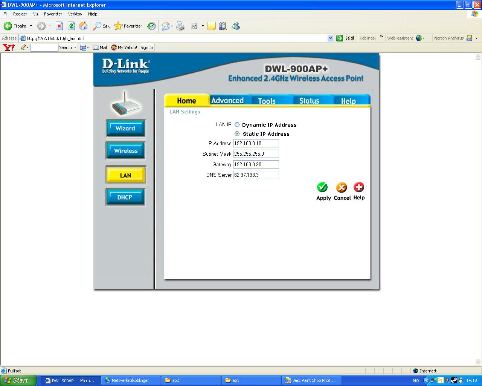
Task: Open the DHCP settings button
Action: [x=125, y=197]
